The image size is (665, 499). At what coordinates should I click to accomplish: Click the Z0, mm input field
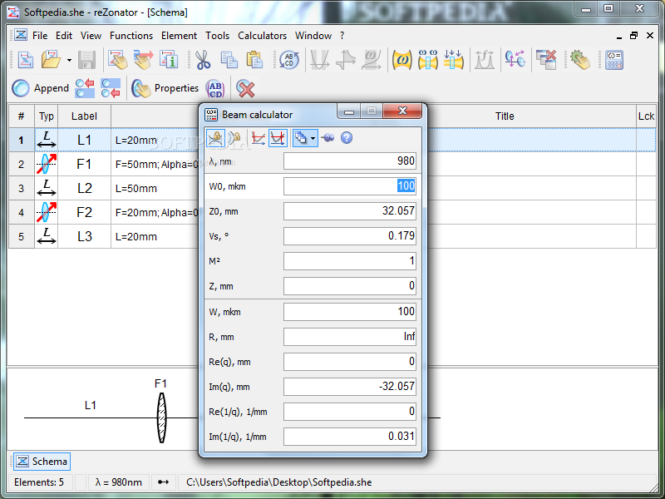(350, 211)
